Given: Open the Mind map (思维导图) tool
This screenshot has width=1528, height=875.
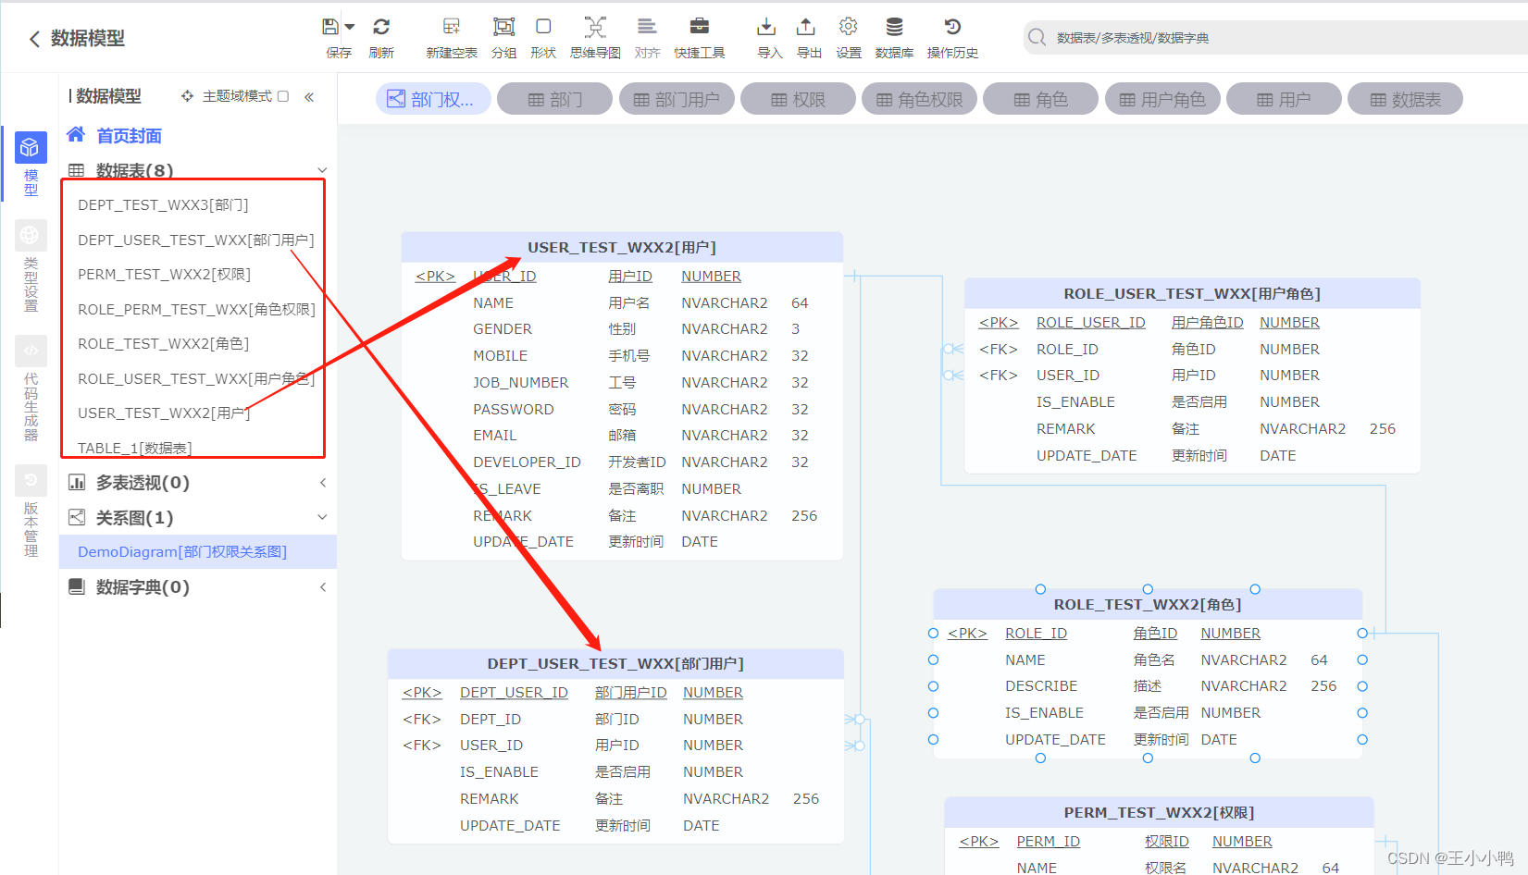Looking at the screenshot, I should click(595, 27).
